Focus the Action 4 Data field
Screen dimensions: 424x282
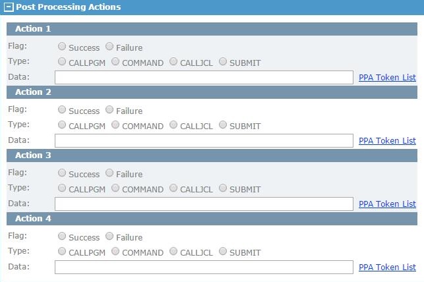[204, 267]
